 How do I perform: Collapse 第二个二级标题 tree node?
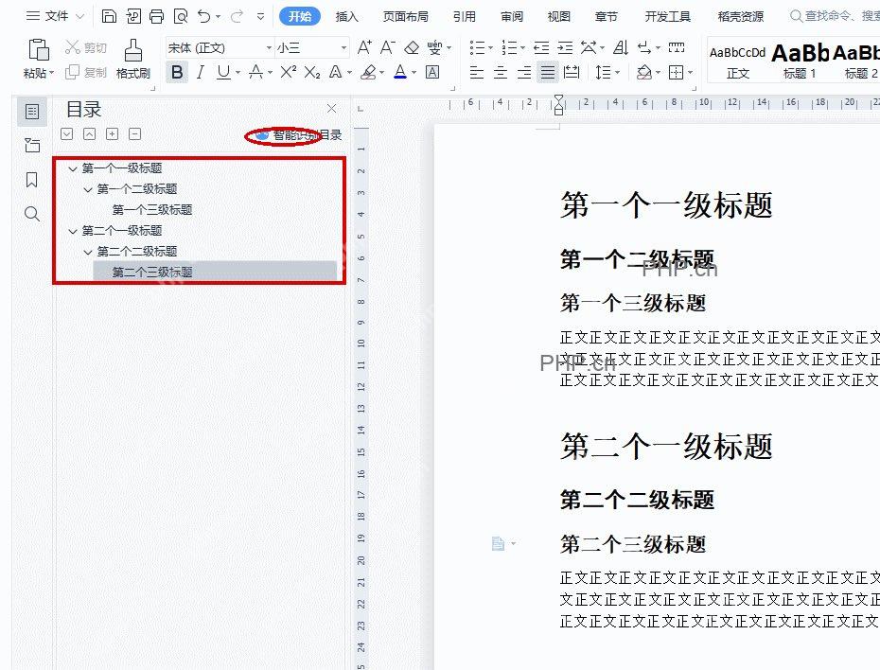pos(88,252)
